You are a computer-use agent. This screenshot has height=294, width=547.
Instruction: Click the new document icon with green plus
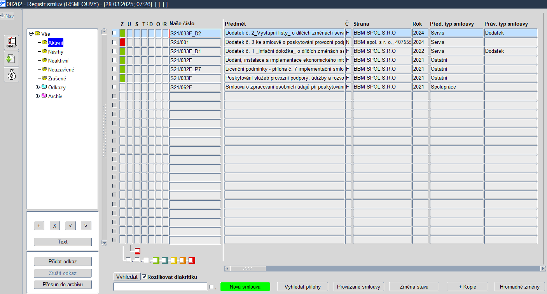(12, 59)
